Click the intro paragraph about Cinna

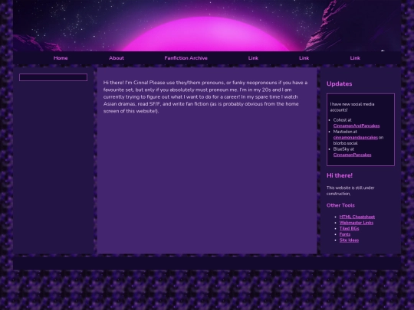(x=205, y=96)
